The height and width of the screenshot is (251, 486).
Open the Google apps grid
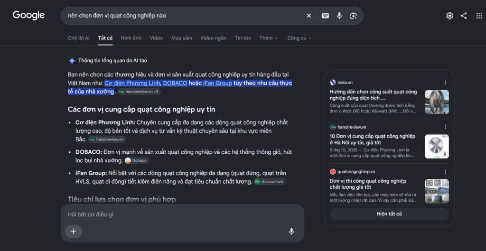[479, 16]
